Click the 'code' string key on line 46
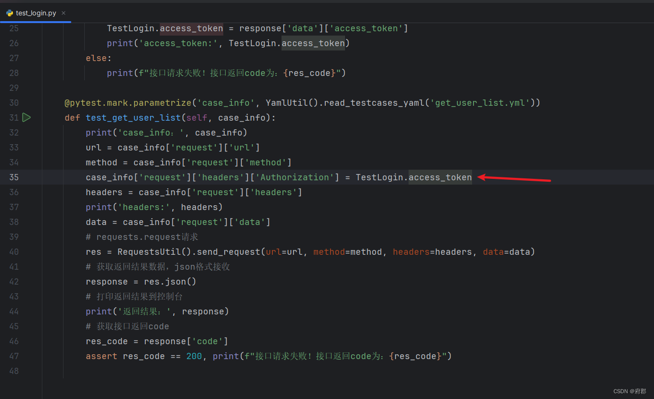Viewport: 654px width, 399px height. tap(207, 341)
